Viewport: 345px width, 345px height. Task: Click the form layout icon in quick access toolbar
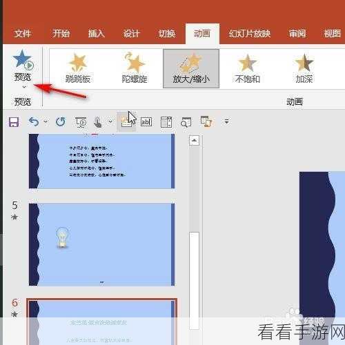[166, 122]
